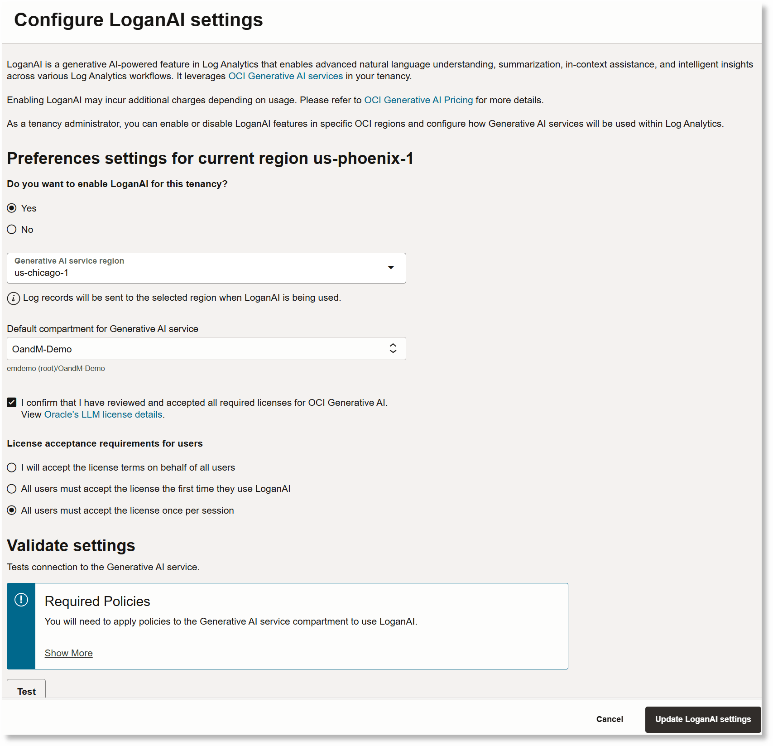Expand the Required Policies details via Show More
Viewport: 773px width, 746px height.
pyautogui.click(x=68, y=653)
